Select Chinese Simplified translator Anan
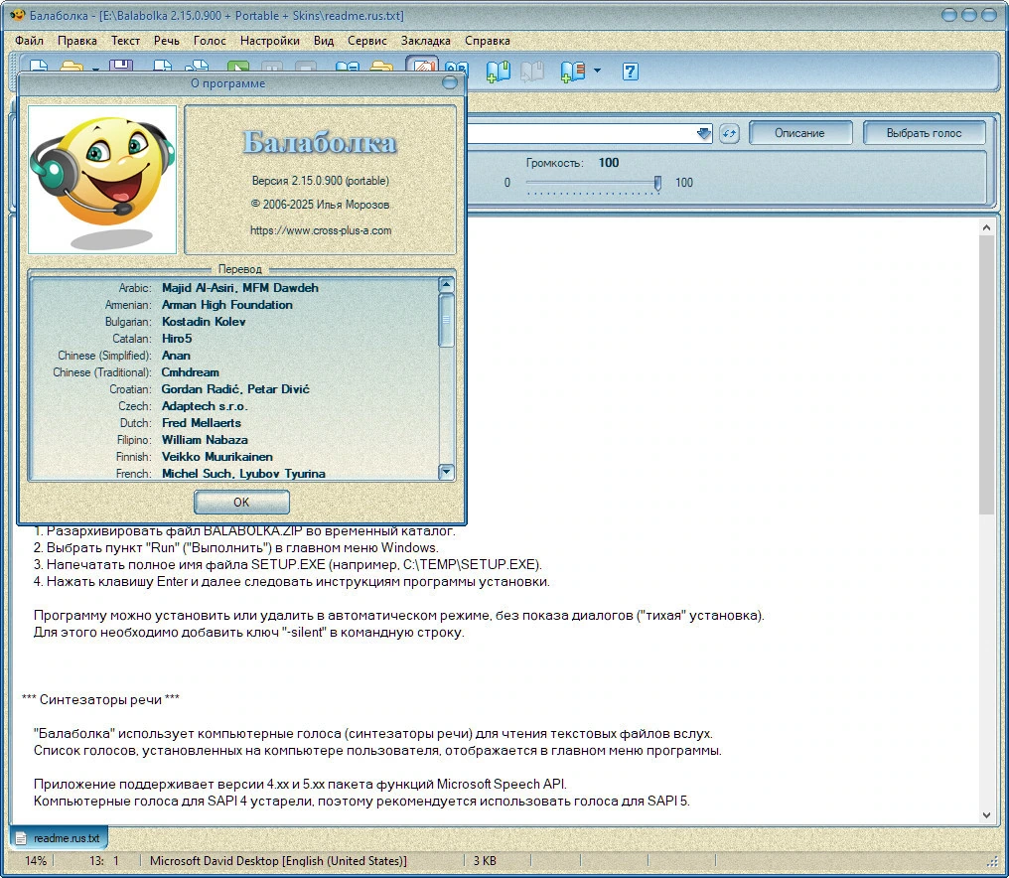Viewport: 1009px width, 878px height. click(x=176, y=356)
